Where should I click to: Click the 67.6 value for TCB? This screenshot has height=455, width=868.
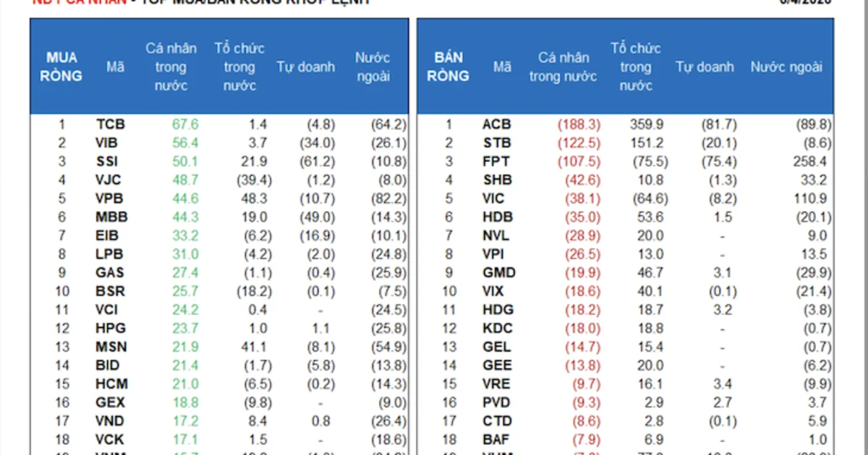tap(185, 124)
